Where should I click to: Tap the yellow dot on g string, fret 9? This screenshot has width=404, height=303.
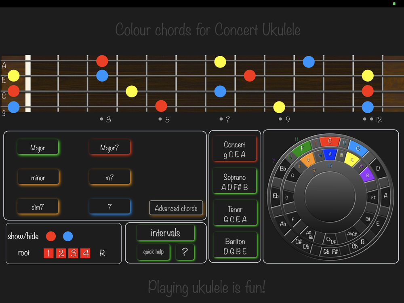click(279, 107)
